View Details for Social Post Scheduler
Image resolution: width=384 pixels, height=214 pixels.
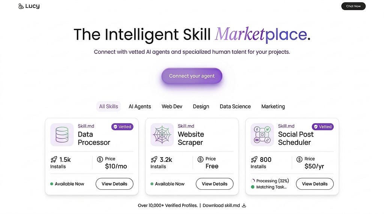pos(315,184)
